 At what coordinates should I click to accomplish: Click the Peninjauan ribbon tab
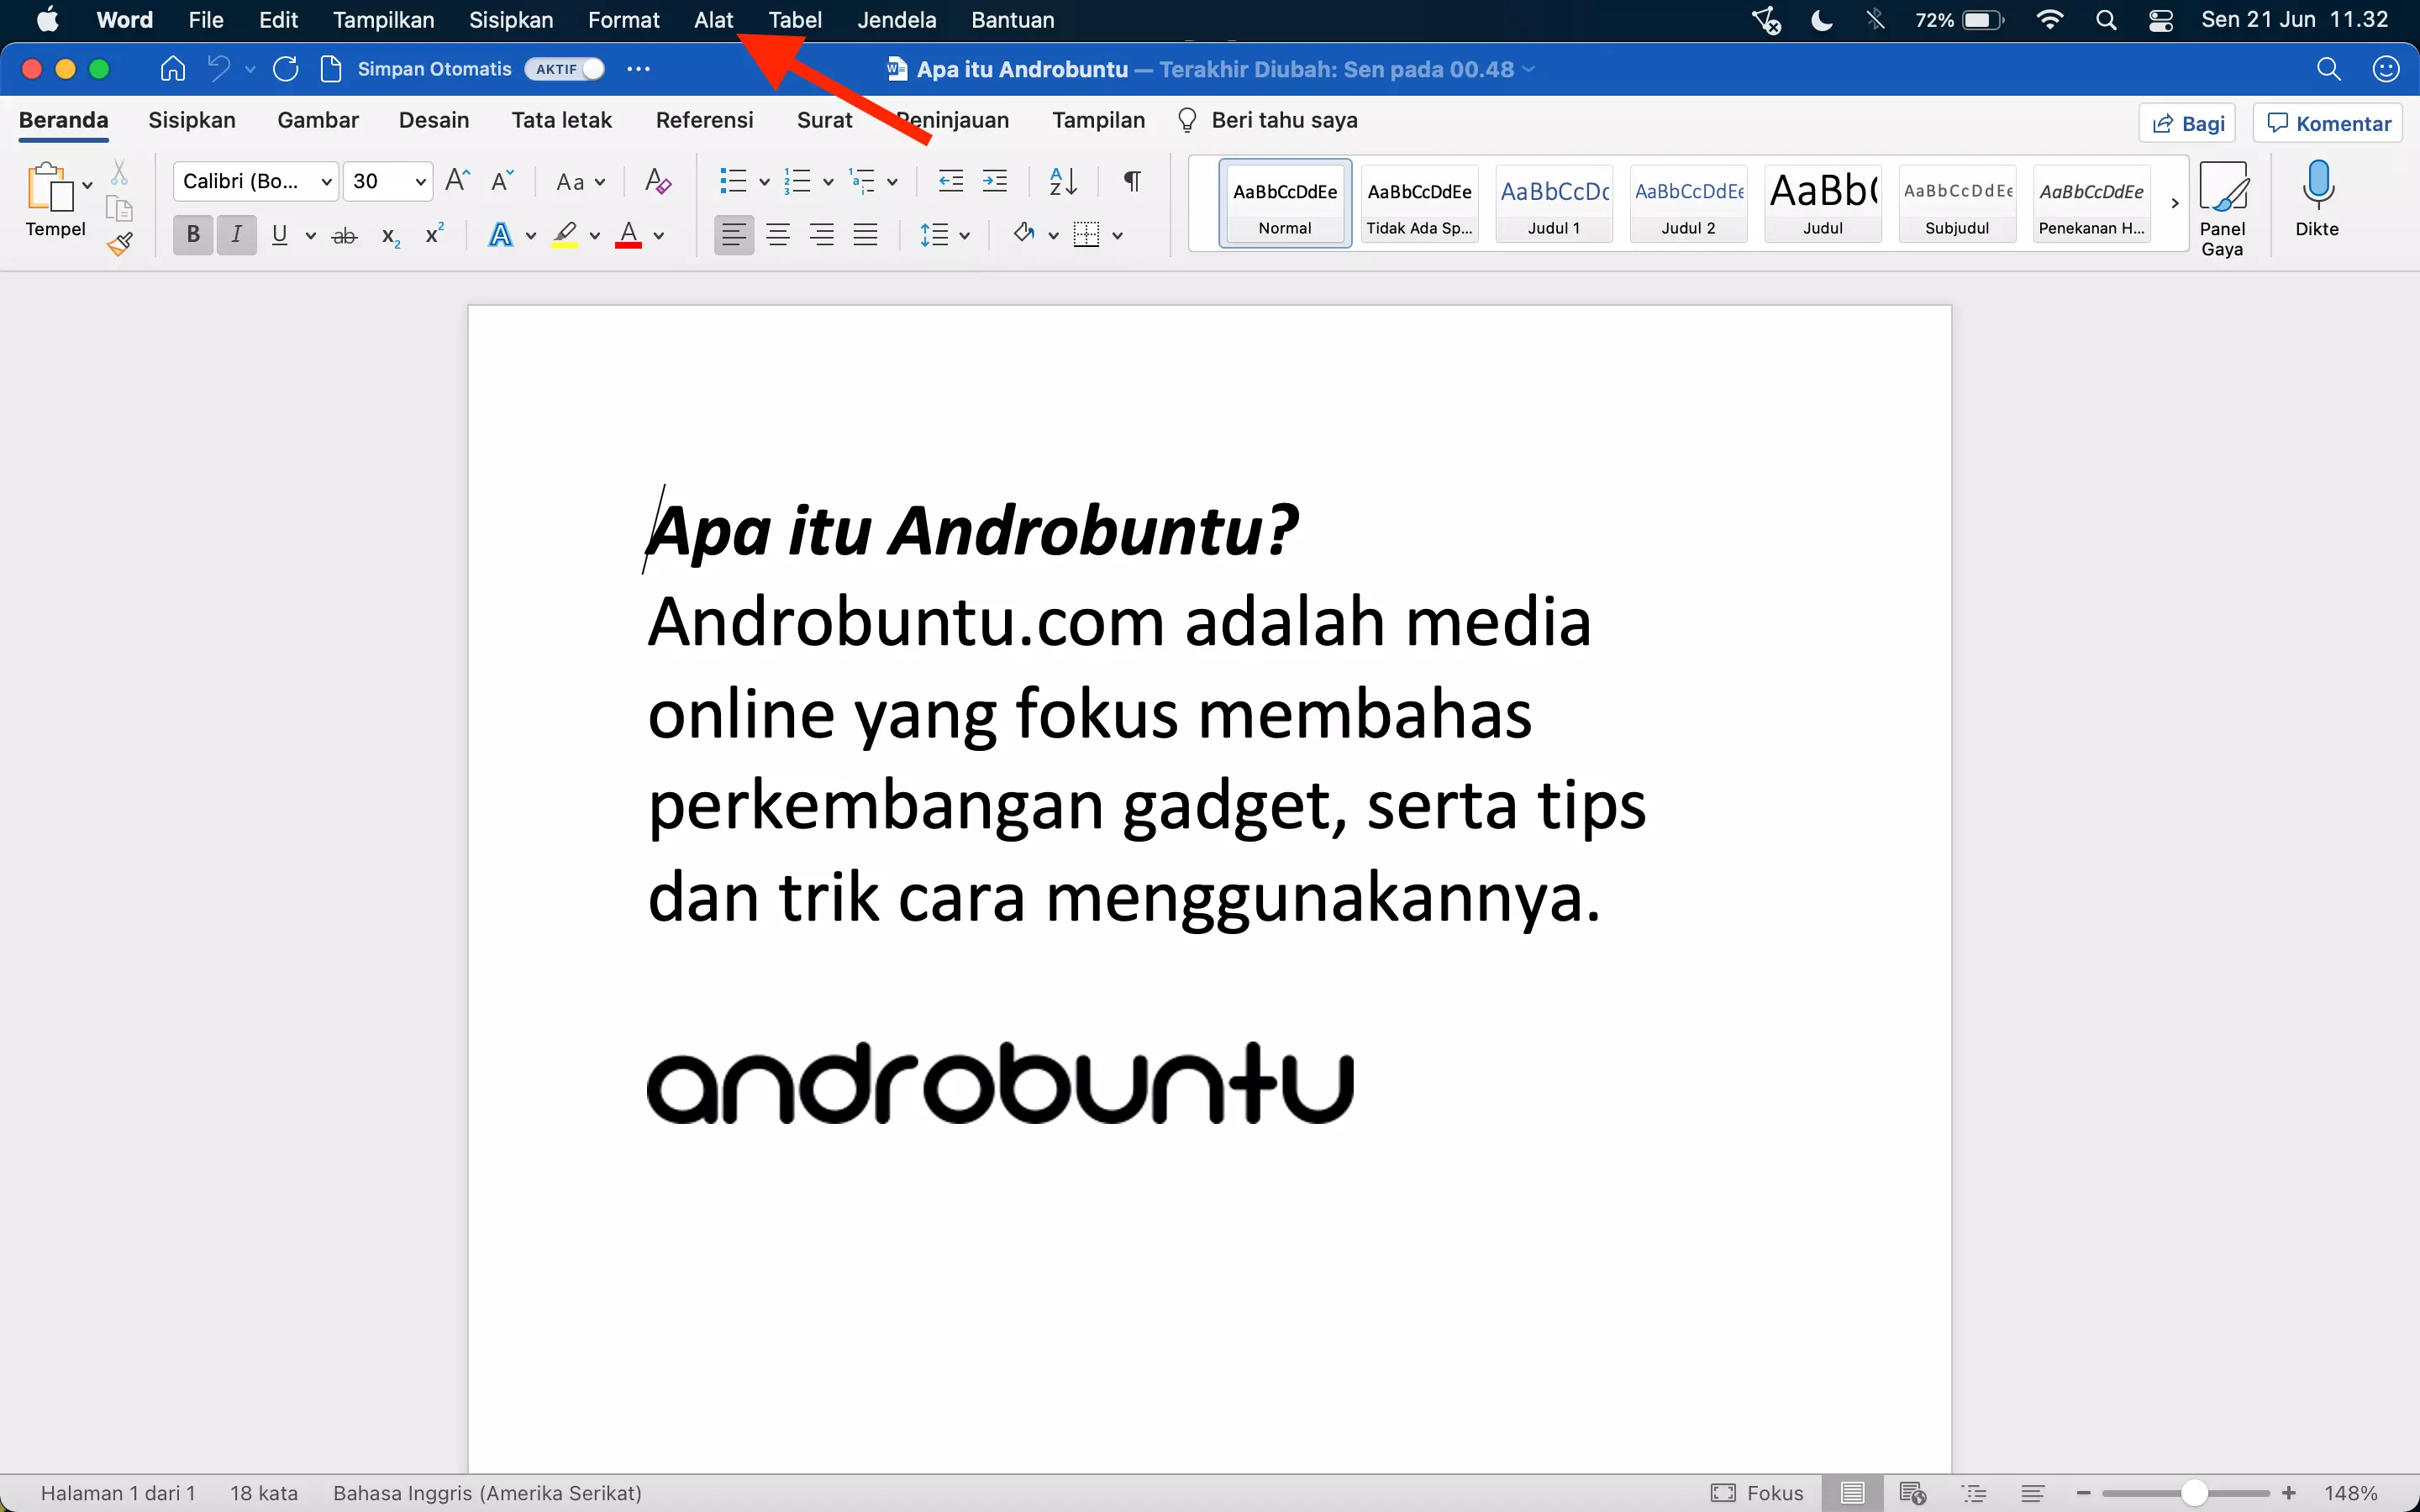pyautogui.click(x=951, y=120)
